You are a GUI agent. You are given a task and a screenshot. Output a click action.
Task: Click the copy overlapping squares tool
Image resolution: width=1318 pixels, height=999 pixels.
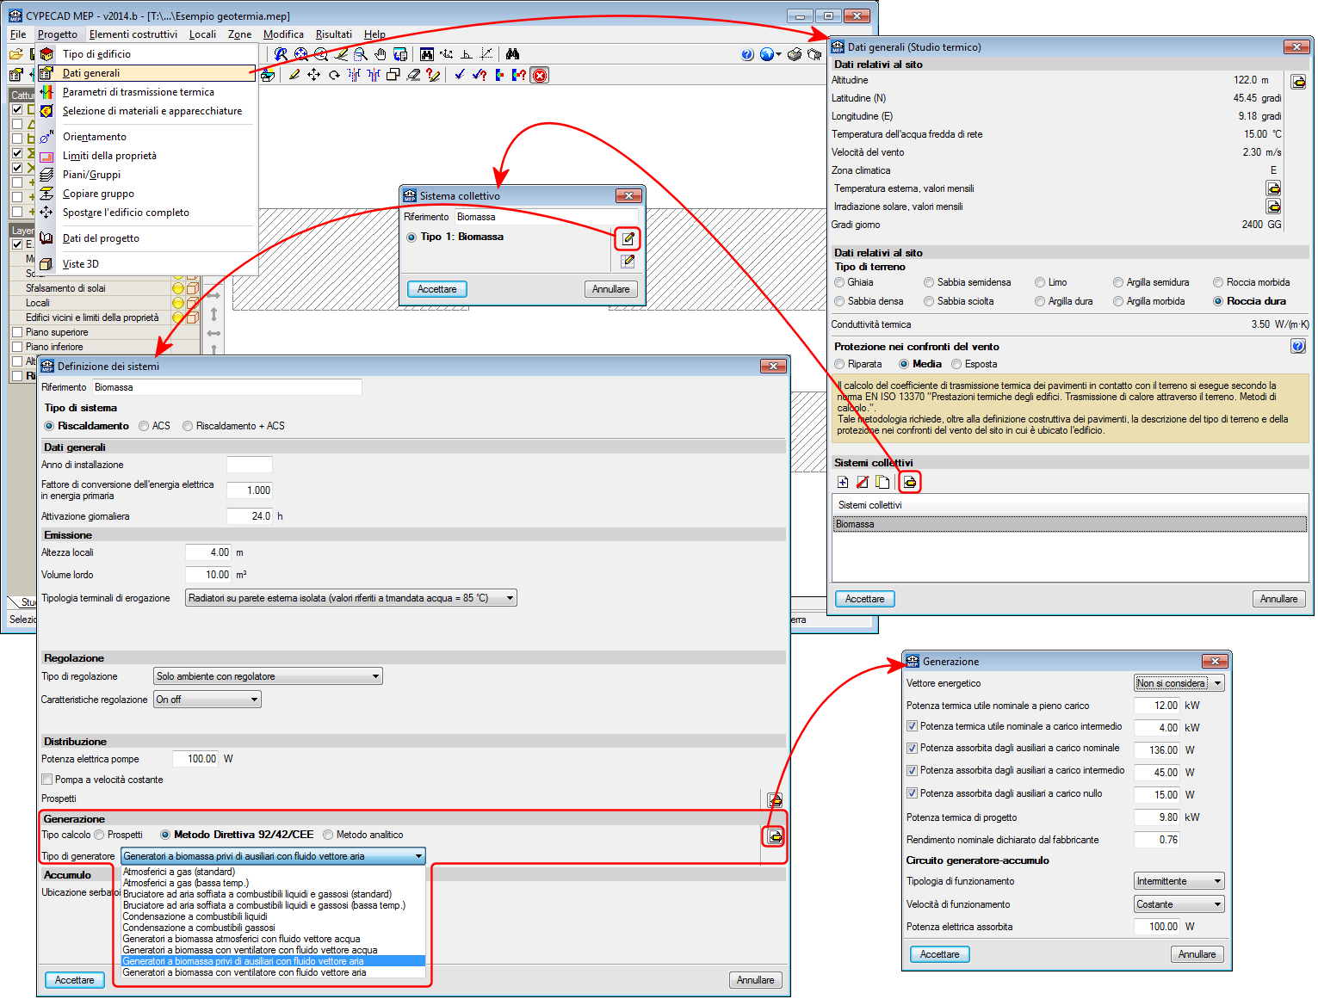coord(393,75)
